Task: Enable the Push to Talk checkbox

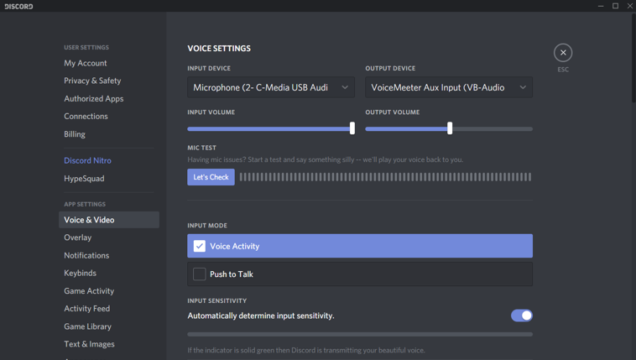Action: [x=200, y=274]
